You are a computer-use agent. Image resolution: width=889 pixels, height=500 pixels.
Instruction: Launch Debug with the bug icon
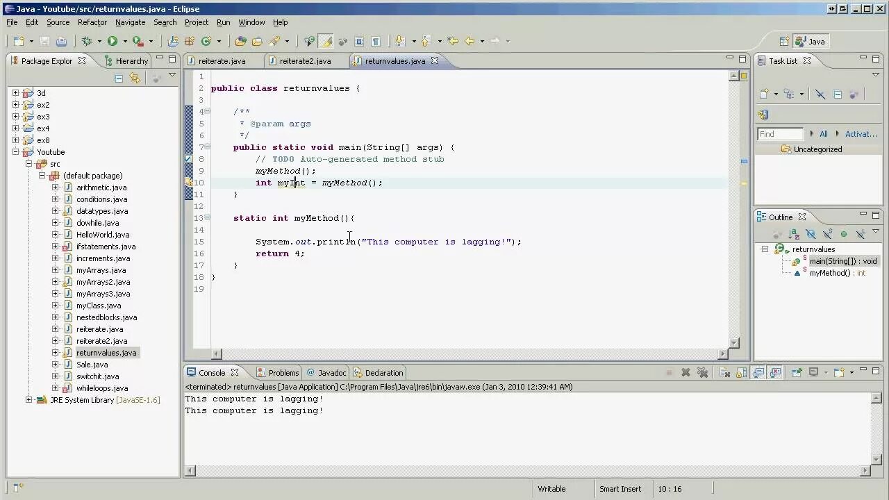87,42
